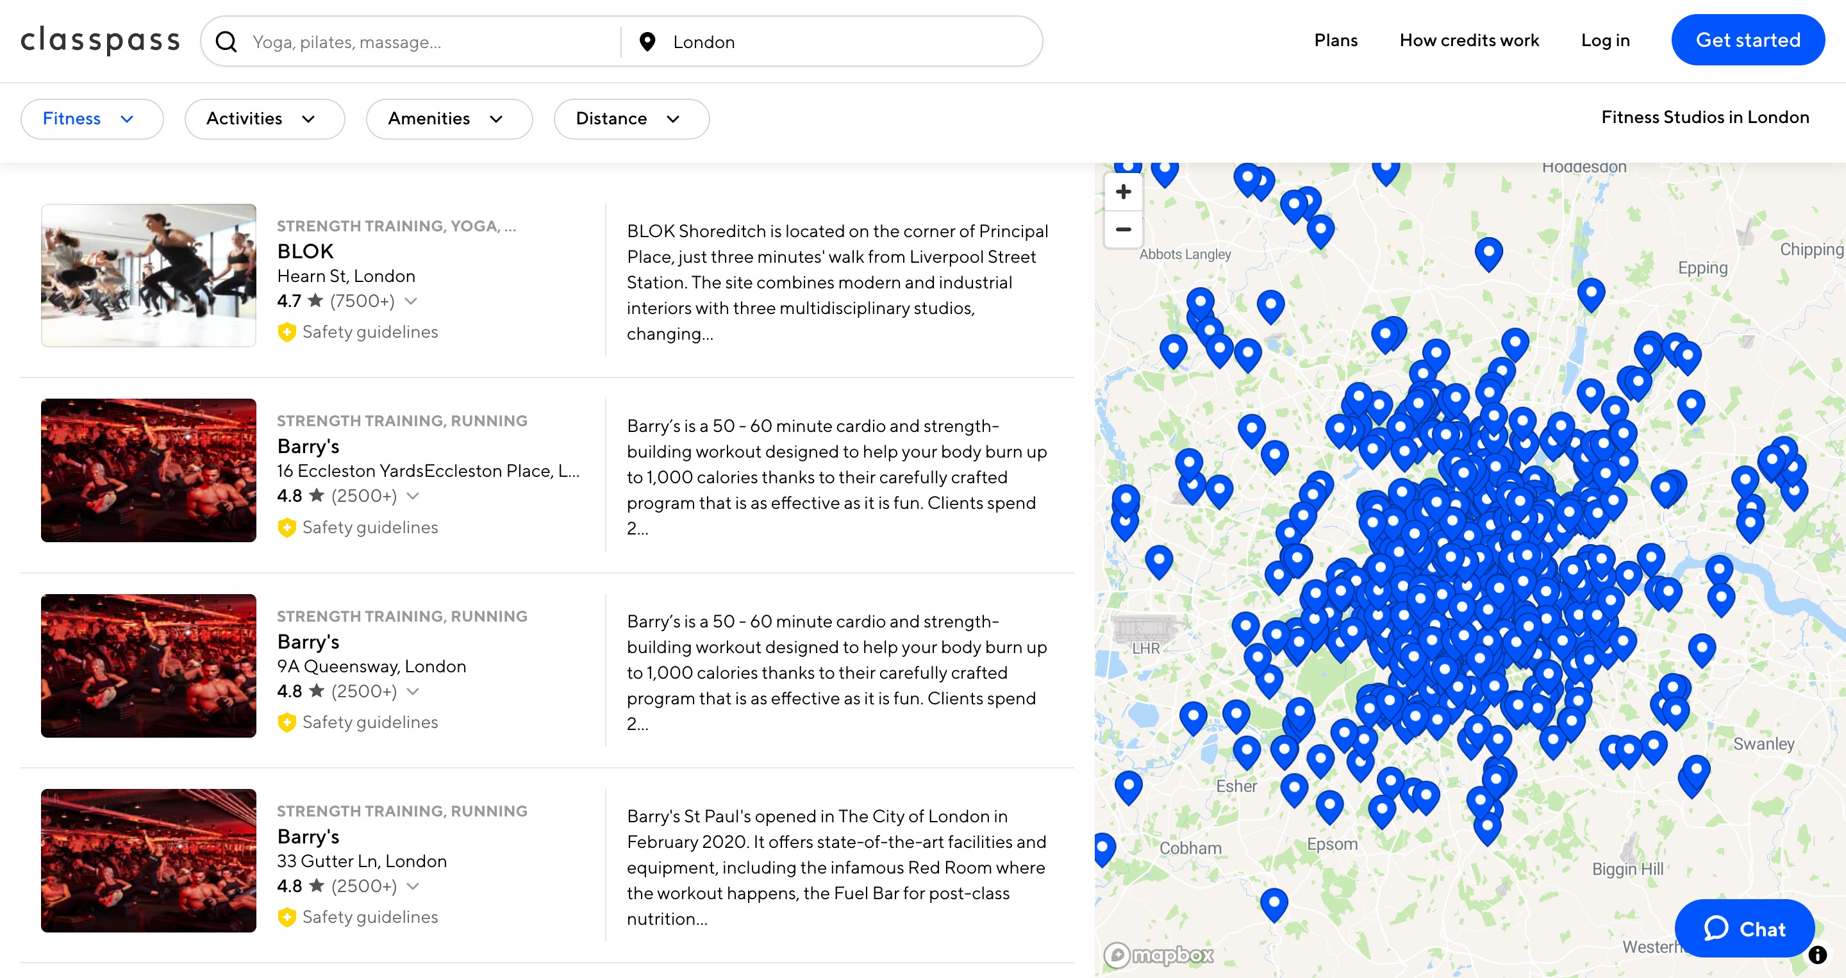The image size is (1846, 978).
Task: Click Hearn St, London address
Action: (x=346, y=277)
